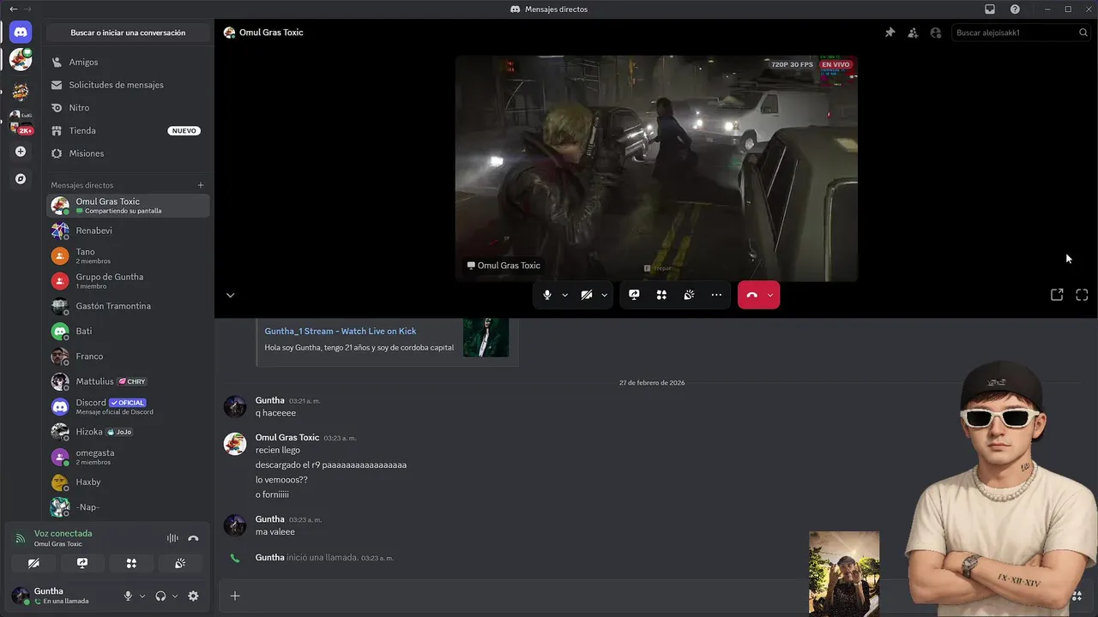Open Misiones quests
This screenshot has width=1098, height=617.
tap(128, 153)
